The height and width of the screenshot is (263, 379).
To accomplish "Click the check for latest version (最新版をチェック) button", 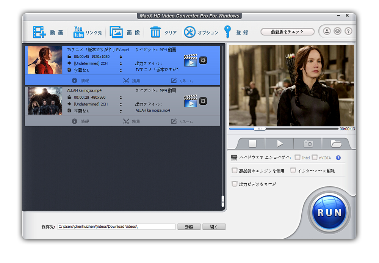I will pyautogui.click(x=287, y=32).
